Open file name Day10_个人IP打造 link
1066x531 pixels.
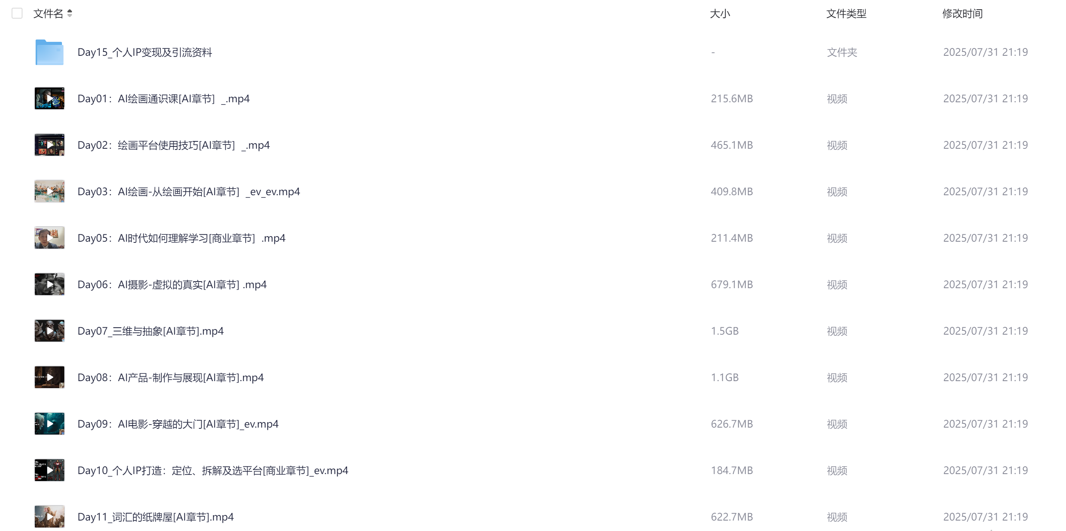click(213, 471)
